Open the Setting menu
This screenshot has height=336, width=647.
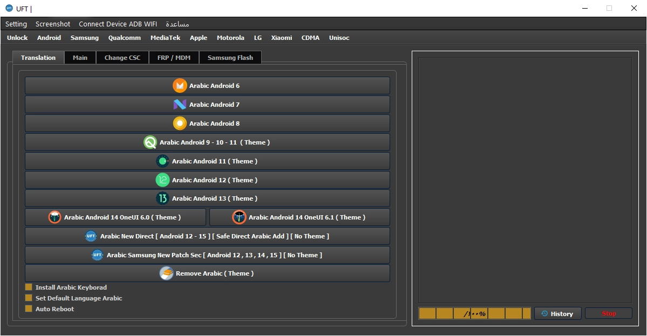tap(16, 24)
